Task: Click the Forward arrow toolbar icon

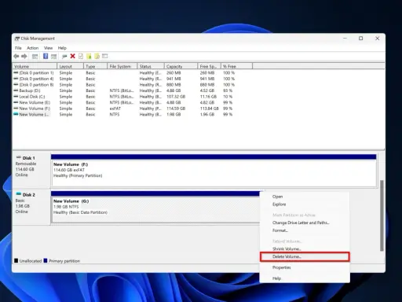Action: click(x=24, y=57)
